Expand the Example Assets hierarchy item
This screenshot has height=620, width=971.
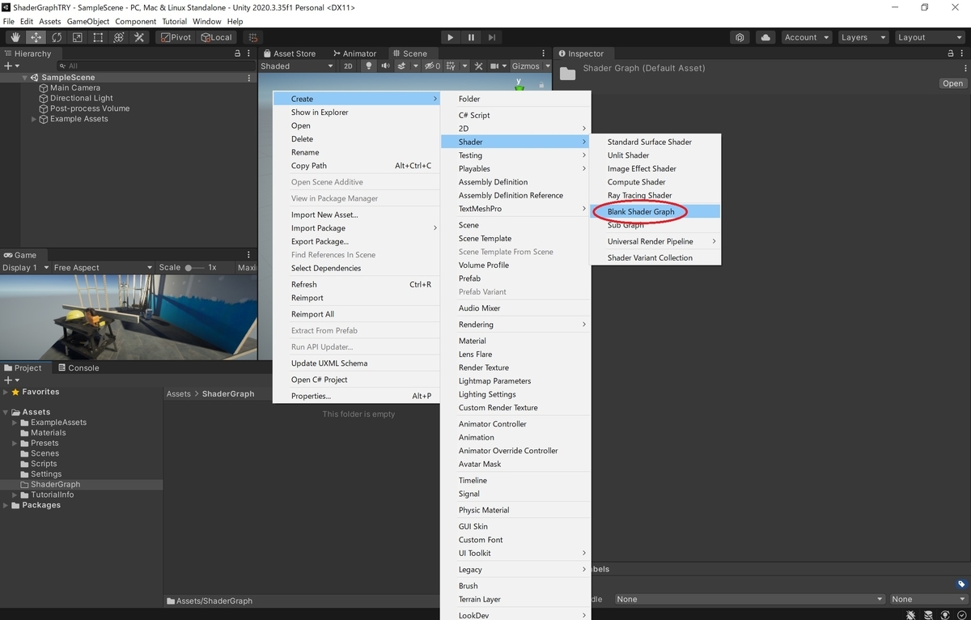point(34,119)
